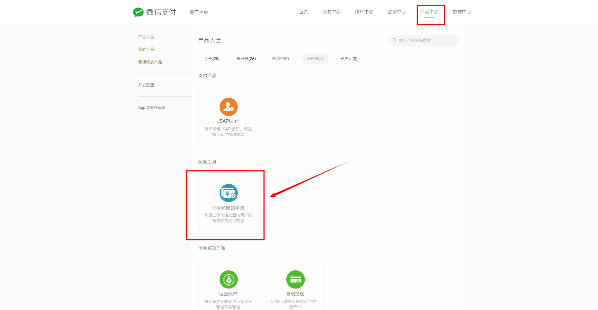Open AppID账号管理 in the sidebar
Screen dimensions: 598x310
152,107
